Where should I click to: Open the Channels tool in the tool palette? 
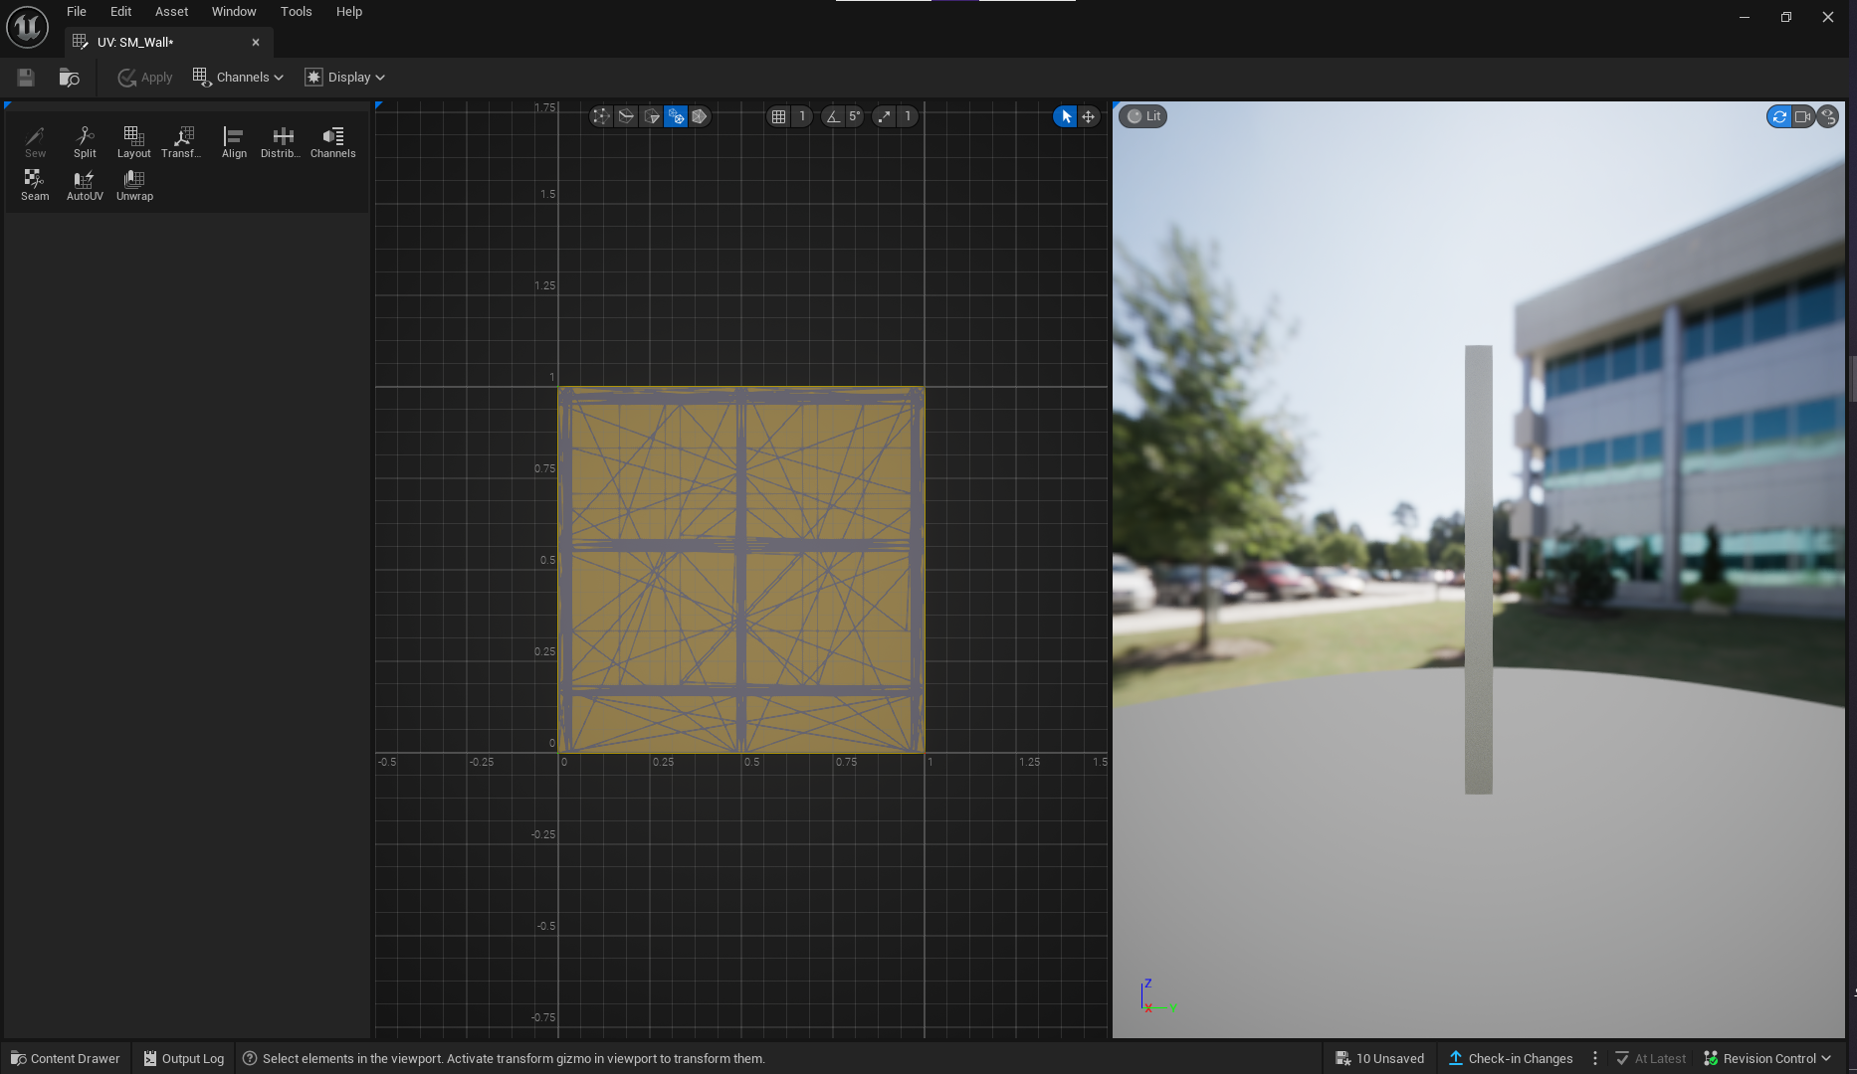pos(332,142)
